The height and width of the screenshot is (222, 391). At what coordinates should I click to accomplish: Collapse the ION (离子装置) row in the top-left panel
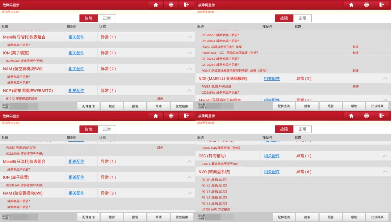189,53
